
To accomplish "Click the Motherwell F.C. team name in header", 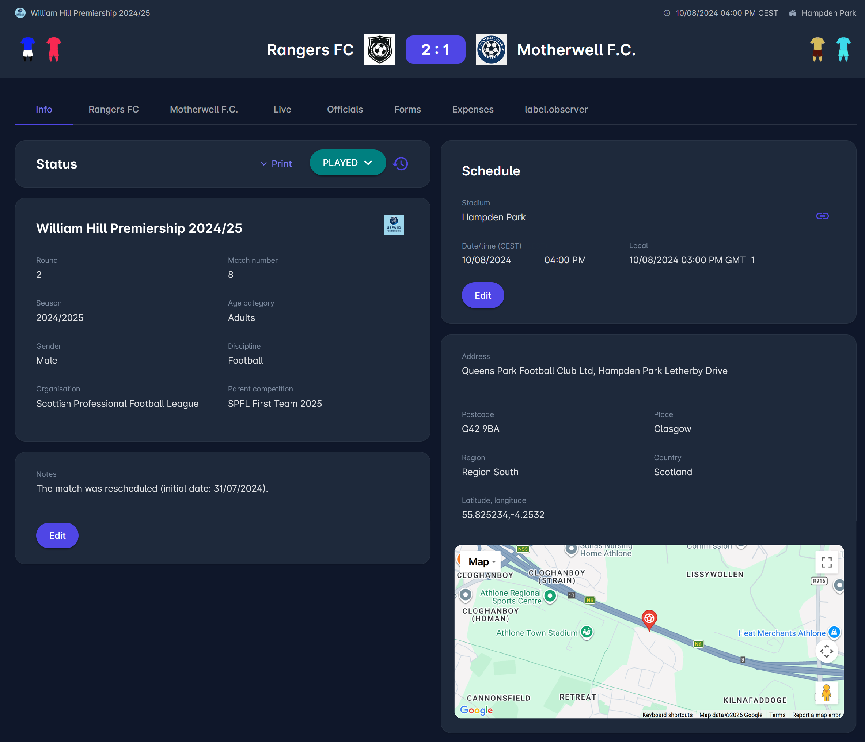I will click(576, 50).
